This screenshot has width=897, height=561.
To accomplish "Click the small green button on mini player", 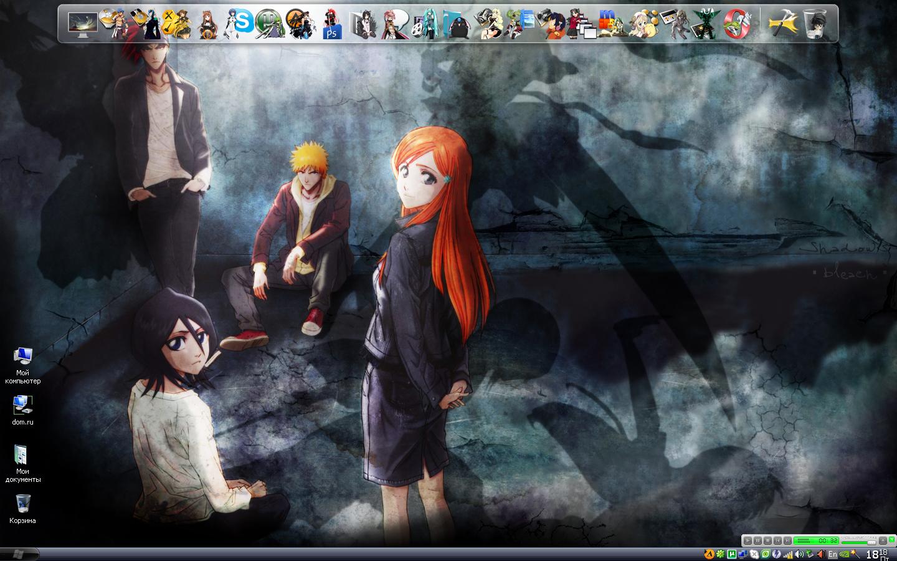I will [891, 540].
